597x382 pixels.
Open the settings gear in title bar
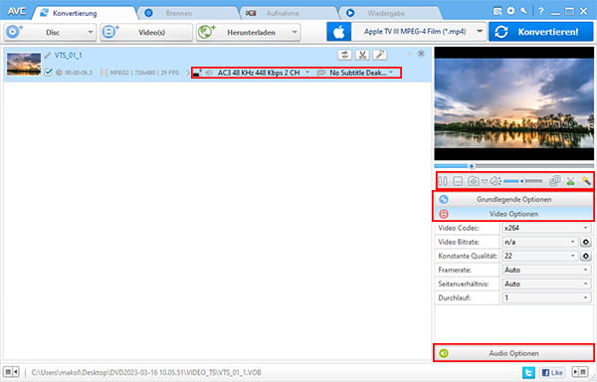pyautogui.click(x=510, y=11)
